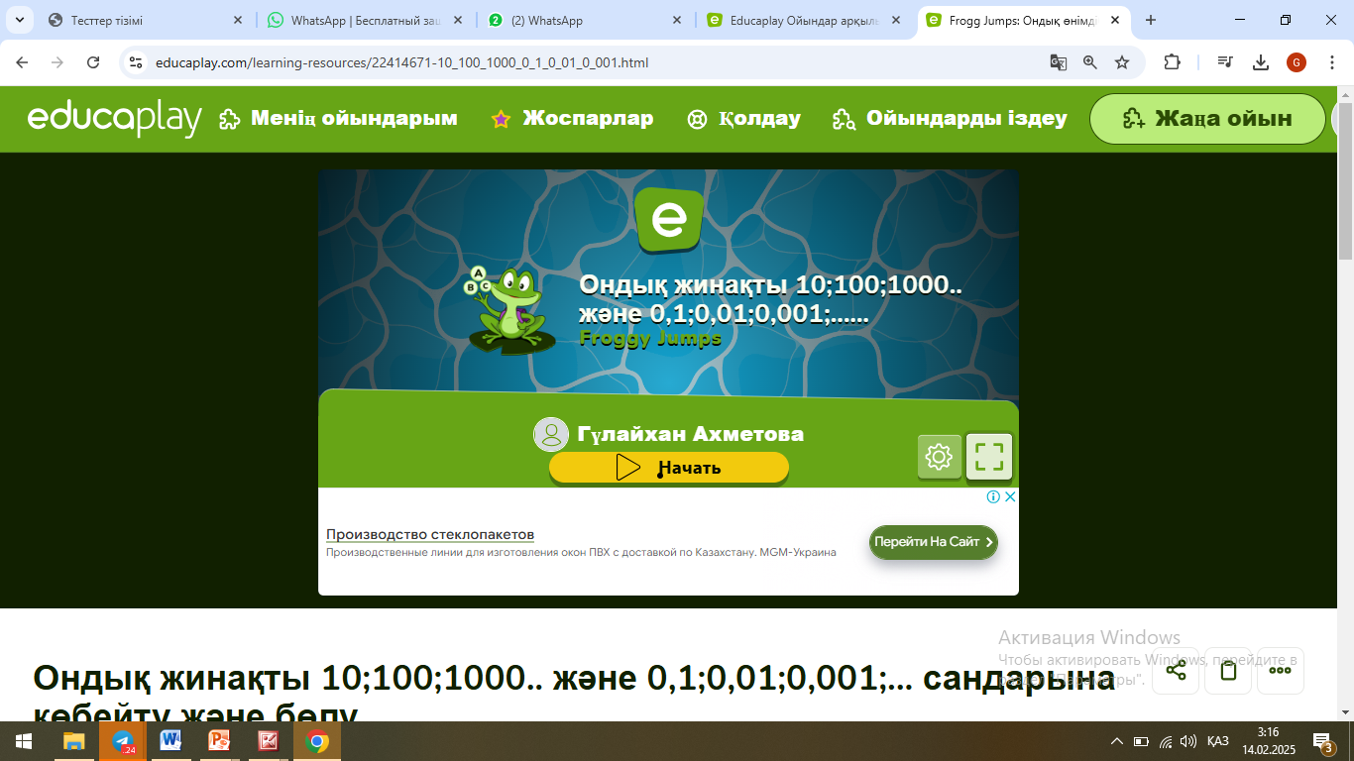This screenshot has height=761, width=1354.
Task: Show hidden system tray icons
Action: tap(1117, 741)
